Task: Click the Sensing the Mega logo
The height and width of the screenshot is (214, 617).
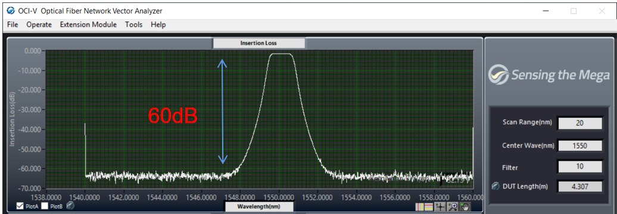Action: [x=549, y=75]
